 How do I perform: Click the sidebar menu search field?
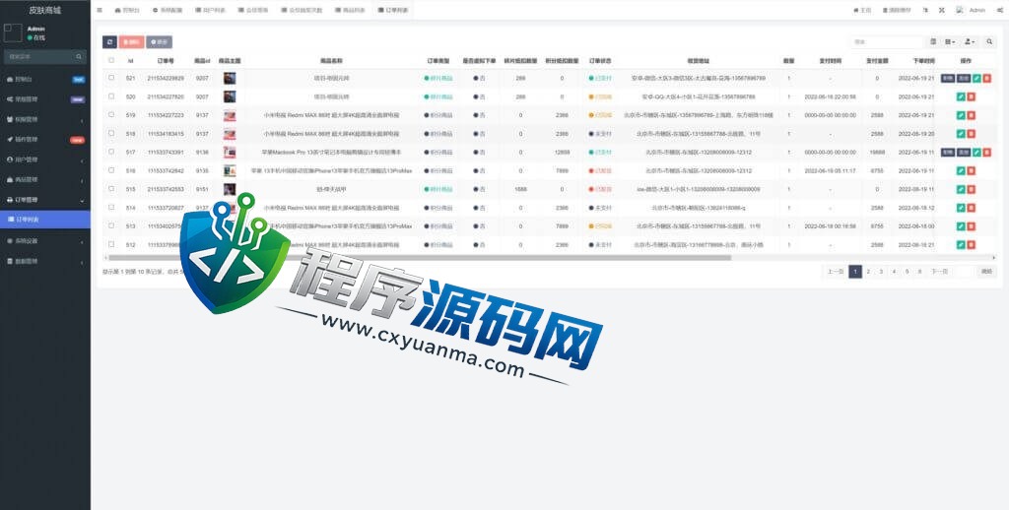click(39, 56)
